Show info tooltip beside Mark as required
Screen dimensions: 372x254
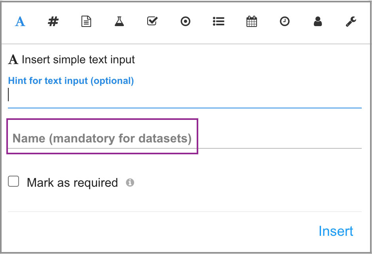[x=130, y=183]
